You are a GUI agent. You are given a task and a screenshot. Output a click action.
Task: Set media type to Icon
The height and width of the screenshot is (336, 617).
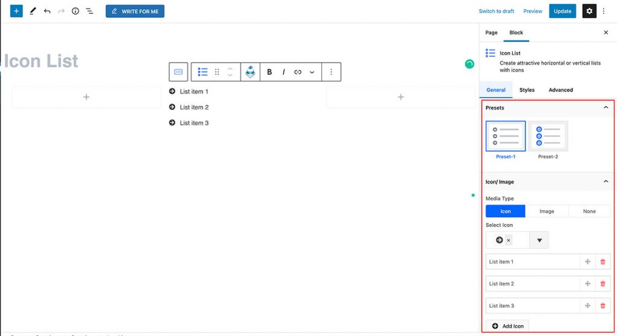click(506, 211)
